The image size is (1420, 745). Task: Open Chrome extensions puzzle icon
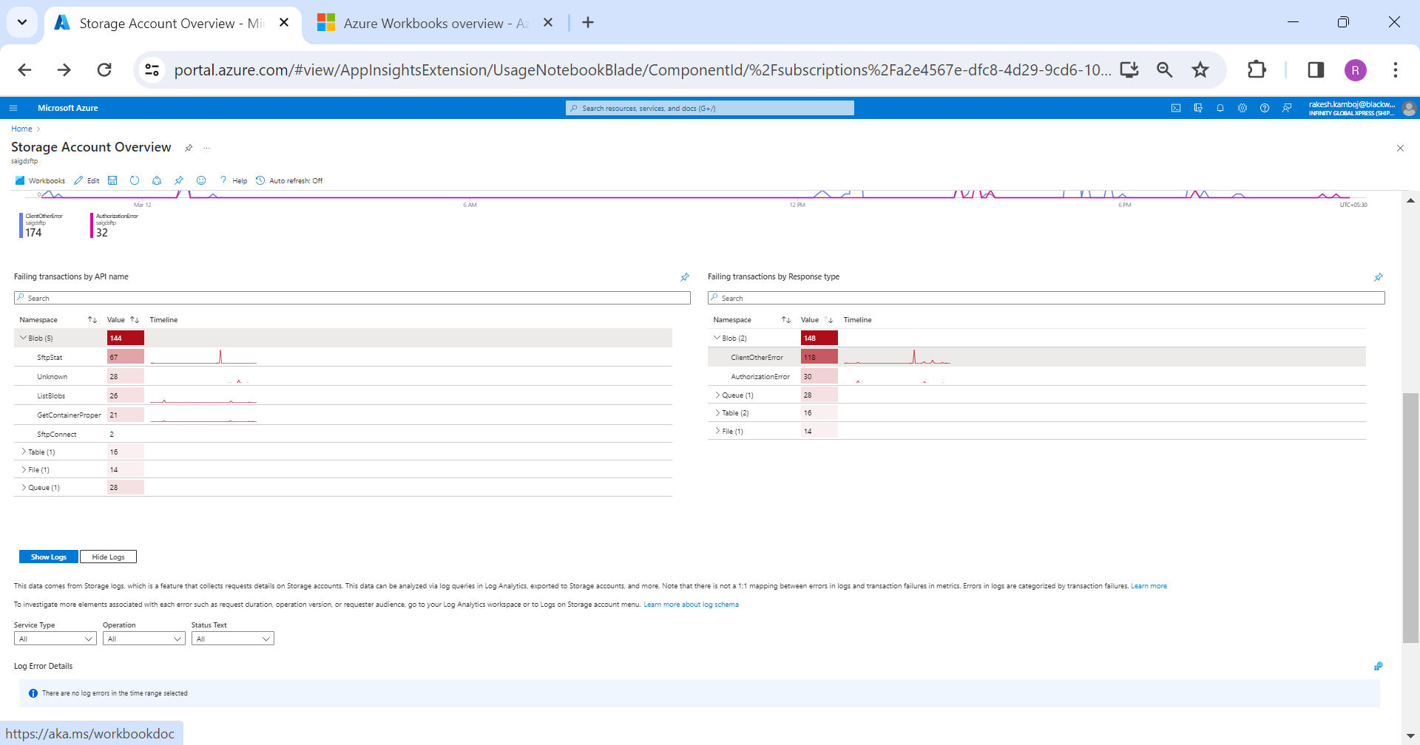coord(1257,69)
